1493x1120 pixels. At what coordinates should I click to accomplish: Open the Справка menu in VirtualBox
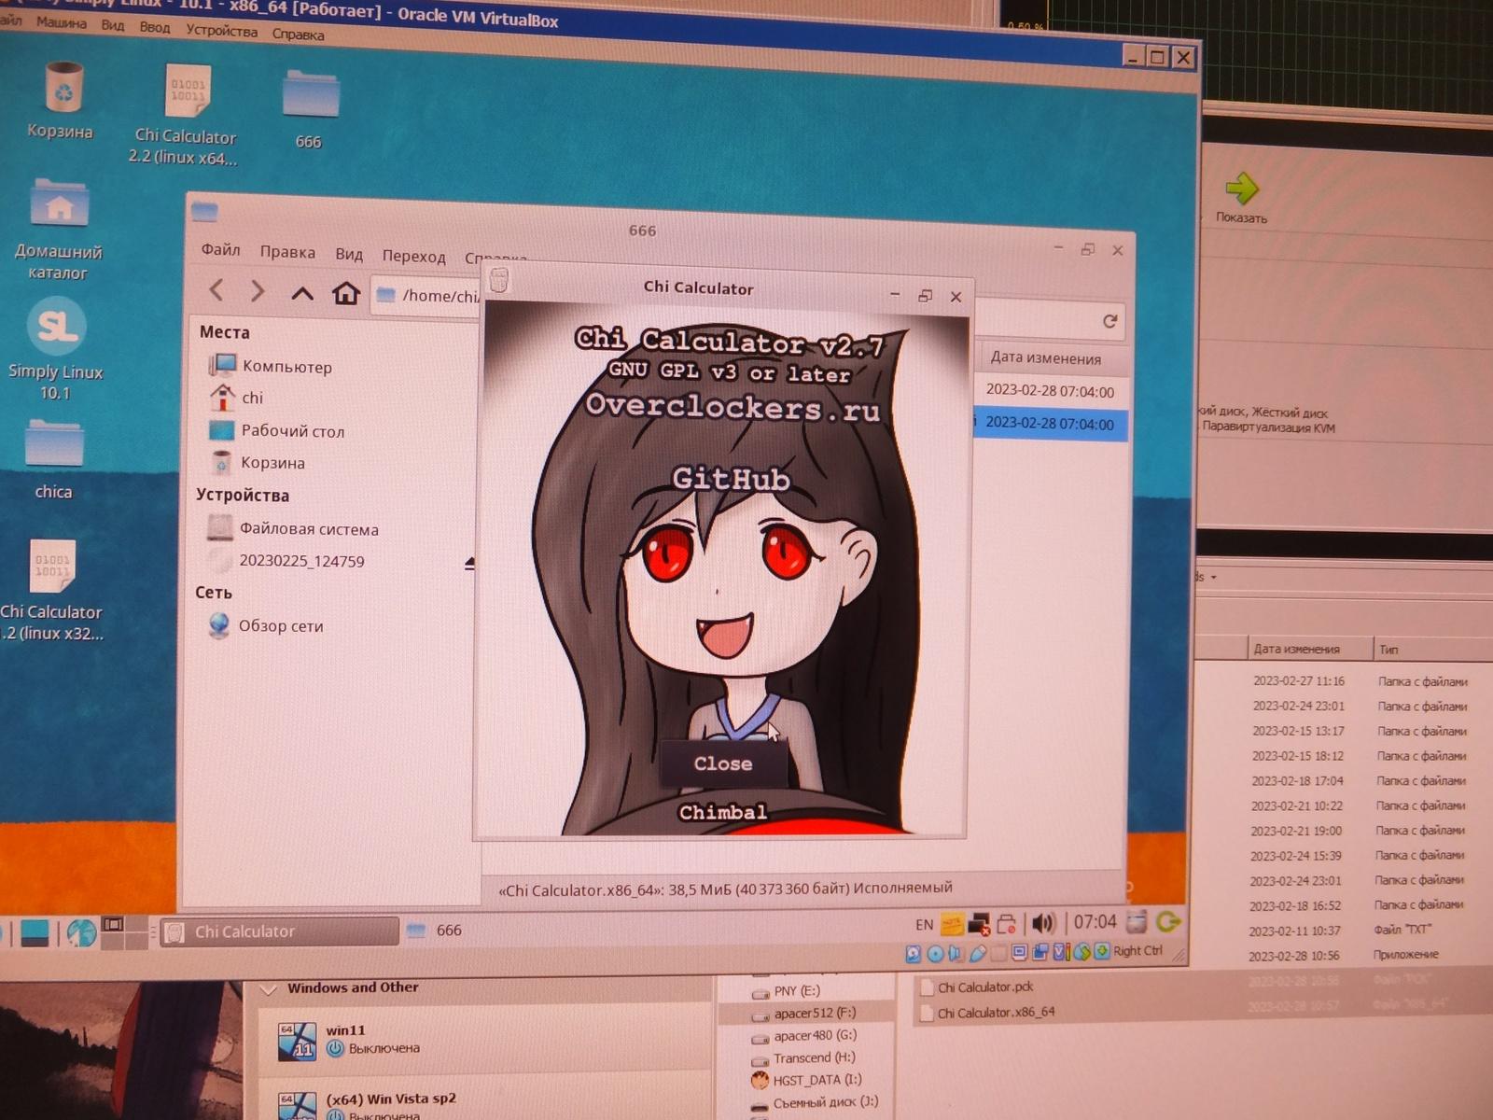pos(299,35)
